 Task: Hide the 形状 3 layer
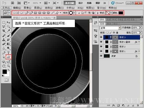point(101,37)
